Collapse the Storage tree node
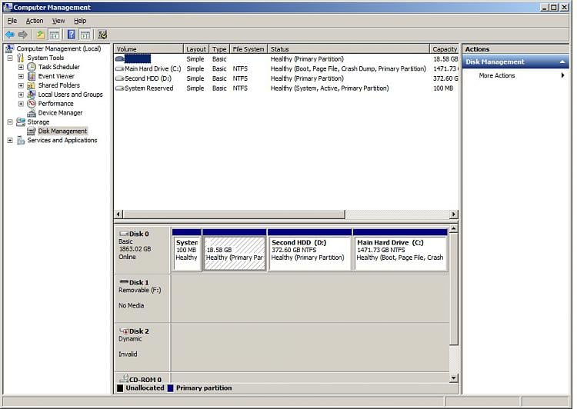The height and width of the screenshot is (409, 577). pos(10,122)
